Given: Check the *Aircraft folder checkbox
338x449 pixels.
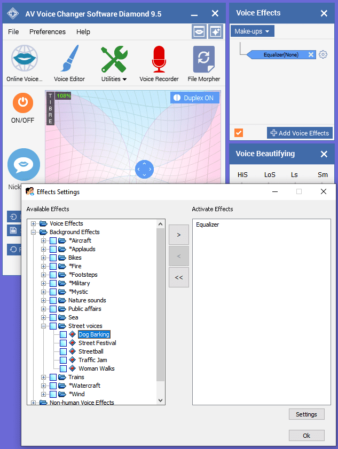Looking at the screenshot, I should pos(53,240).
